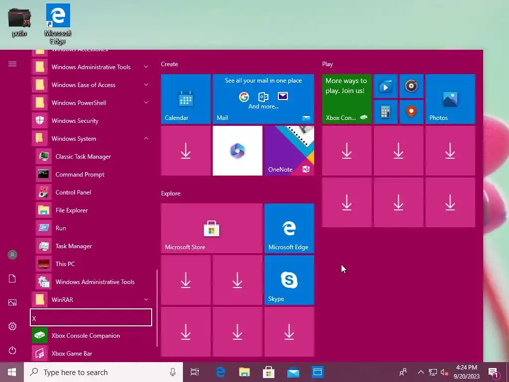Click the taskbar search box
This screenshot has width=509, height=382.
103,372
